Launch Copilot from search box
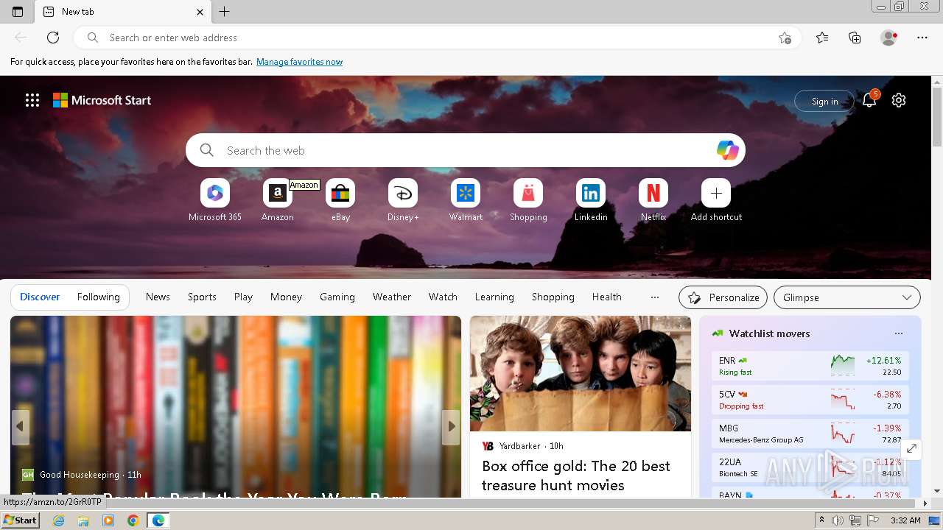This screenshot has width=943, height=530. click(727, 150)
